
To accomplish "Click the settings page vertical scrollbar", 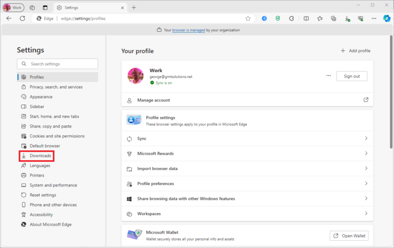I will coord(391,92).
